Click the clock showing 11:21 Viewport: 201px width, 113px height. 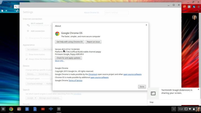coord(181,109)
